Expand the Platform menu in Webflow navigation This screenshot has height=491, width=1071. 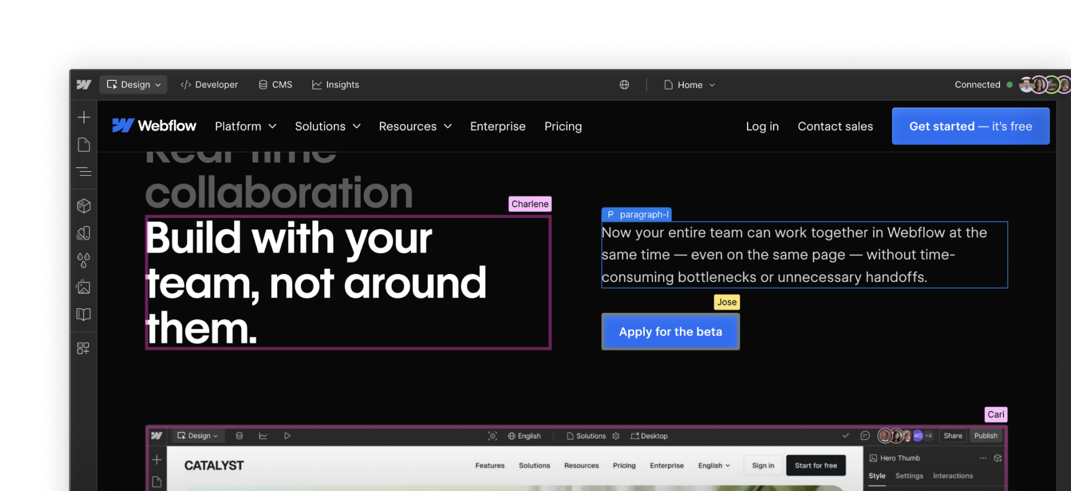245,127
